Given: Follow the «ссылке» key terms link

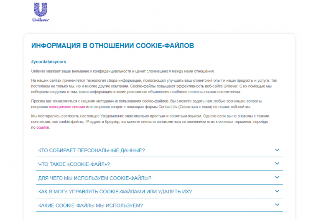Looking at the screenshot, I should tap(43, 127).
